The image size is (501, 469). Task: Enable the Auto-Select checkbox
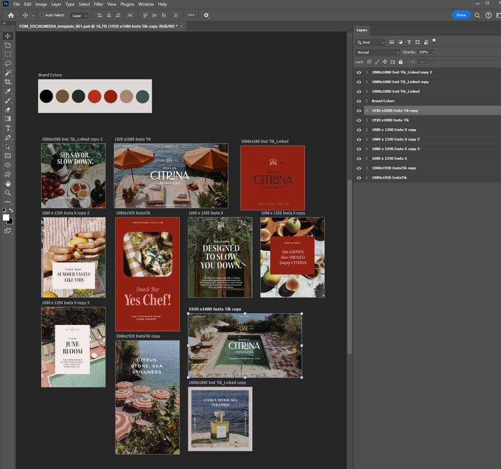42,15
